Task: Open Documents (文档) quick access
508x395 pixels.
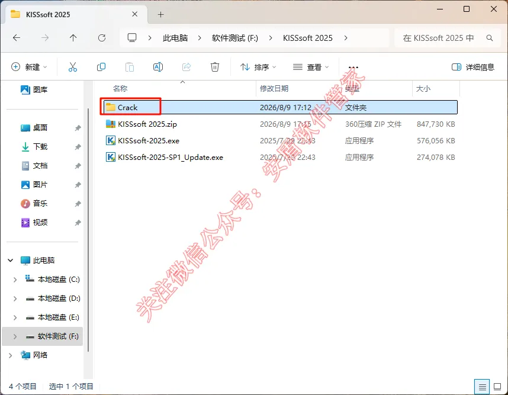Action: click(34, 166)
